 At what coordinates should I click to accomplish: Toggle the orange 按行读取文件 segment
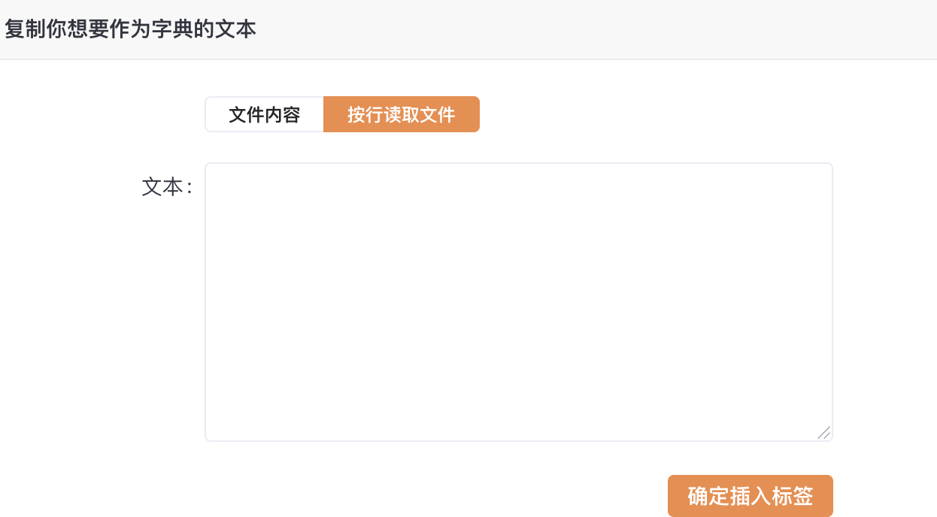pyautogui.click(x=401, y=114)
